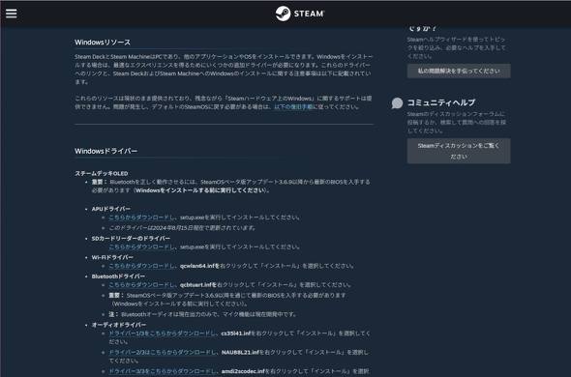Download the APU driver via its link

coord(141,217)
